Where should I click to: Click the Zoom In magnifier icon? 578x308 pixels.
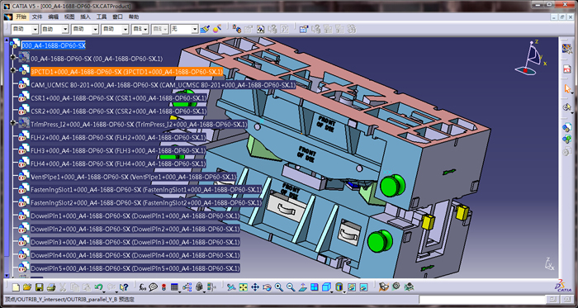tap(279, 287)
